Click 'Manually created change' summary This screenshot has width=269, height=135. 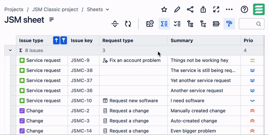click(198, 111)
